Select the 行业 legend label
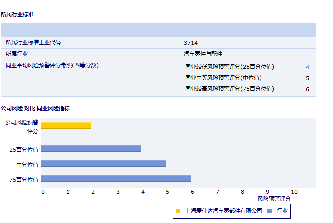Screen dimensions: 333x223 (282, 211)
